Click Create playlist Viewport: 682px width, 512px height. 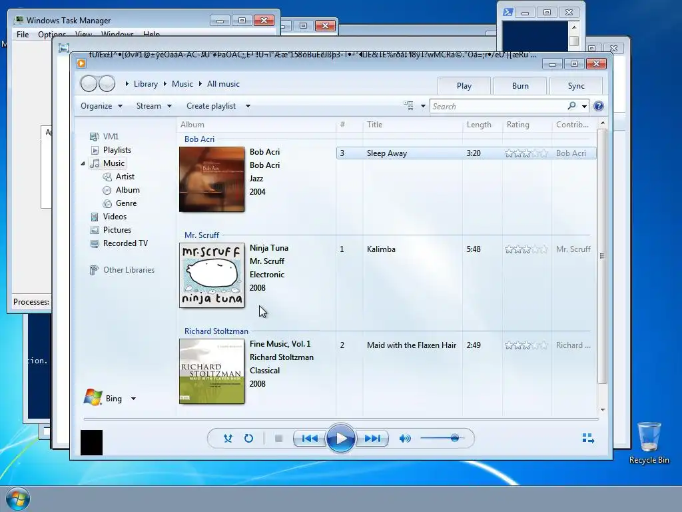coord(211,106)
